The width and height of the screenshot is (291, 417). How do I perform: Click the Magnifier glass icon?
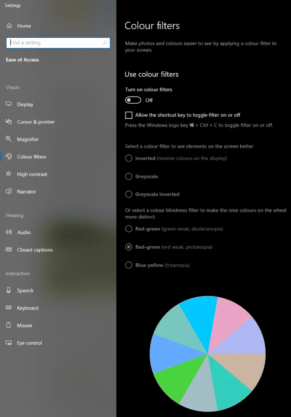point(9,139)
